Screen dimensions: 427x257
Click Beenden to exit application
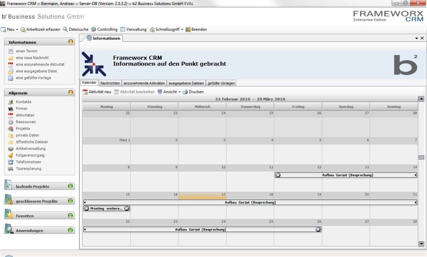(196, 29)
